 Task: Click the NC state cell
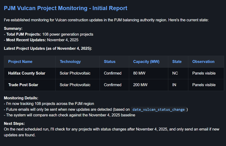(175, 73)
